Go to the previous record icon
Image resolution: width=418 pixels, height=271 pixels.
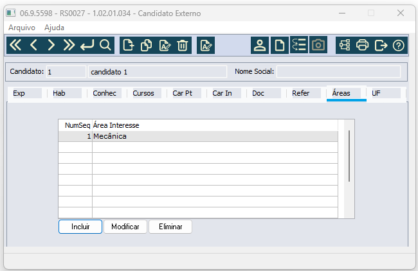click(33, 45)
